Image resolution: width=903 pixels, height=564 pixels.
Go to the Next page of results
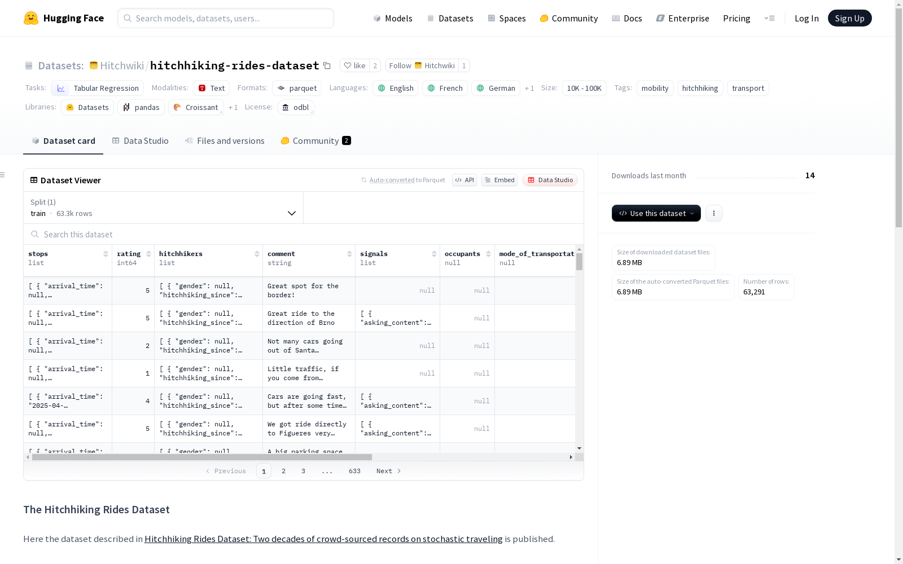click(389, 471)
